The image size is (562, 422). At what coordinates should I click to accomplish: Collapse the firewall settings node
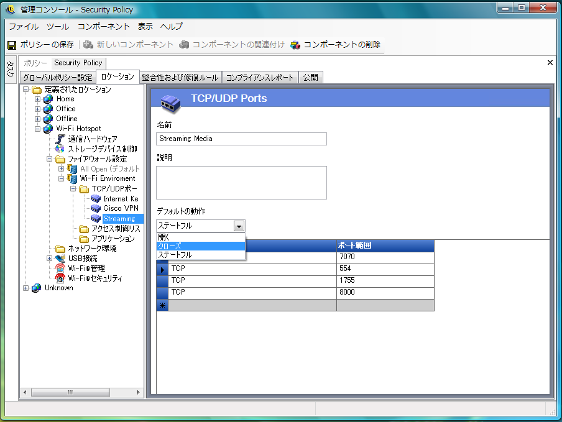[x=50, y=158]
